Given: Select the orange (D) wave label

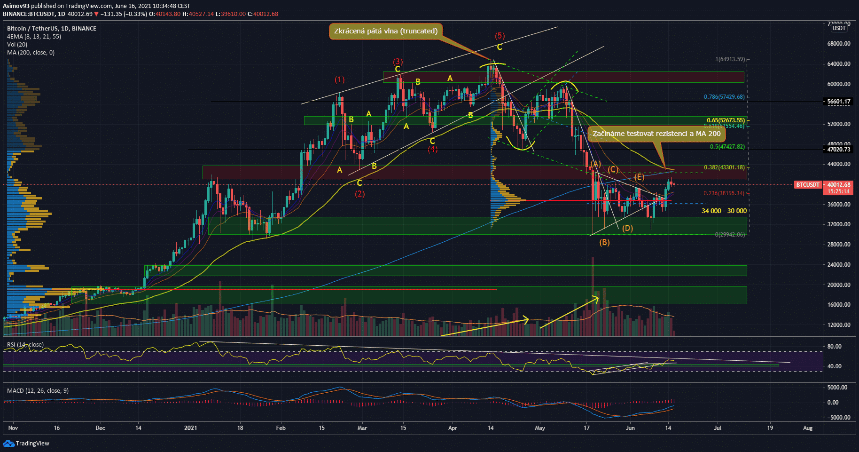Looking at the screenshot, I should coord(627,228).
